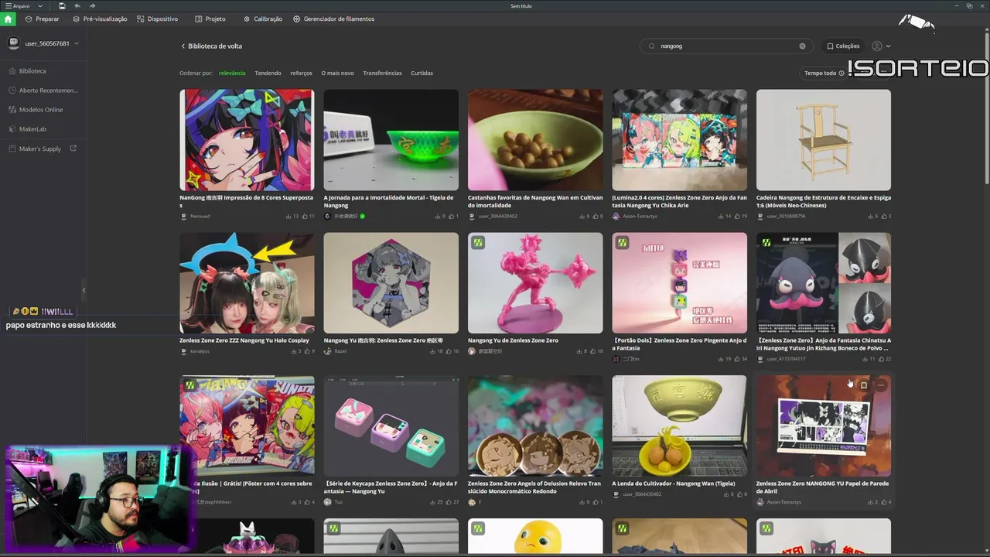
Task: Open the Lumina2.0 4 cores Zenless thumbnail
Action: pyautogui.click(x=679, y=140)
